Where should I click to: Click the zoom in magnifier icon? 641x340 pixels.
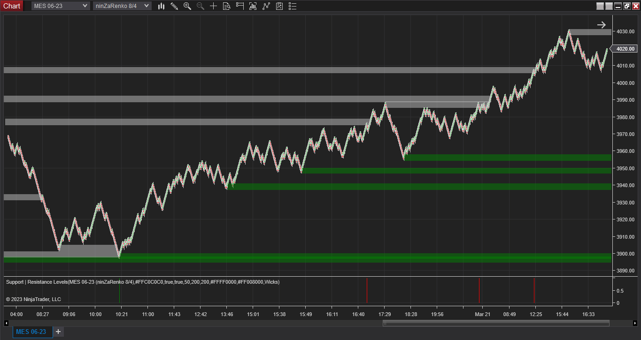[x=187, y=6]
